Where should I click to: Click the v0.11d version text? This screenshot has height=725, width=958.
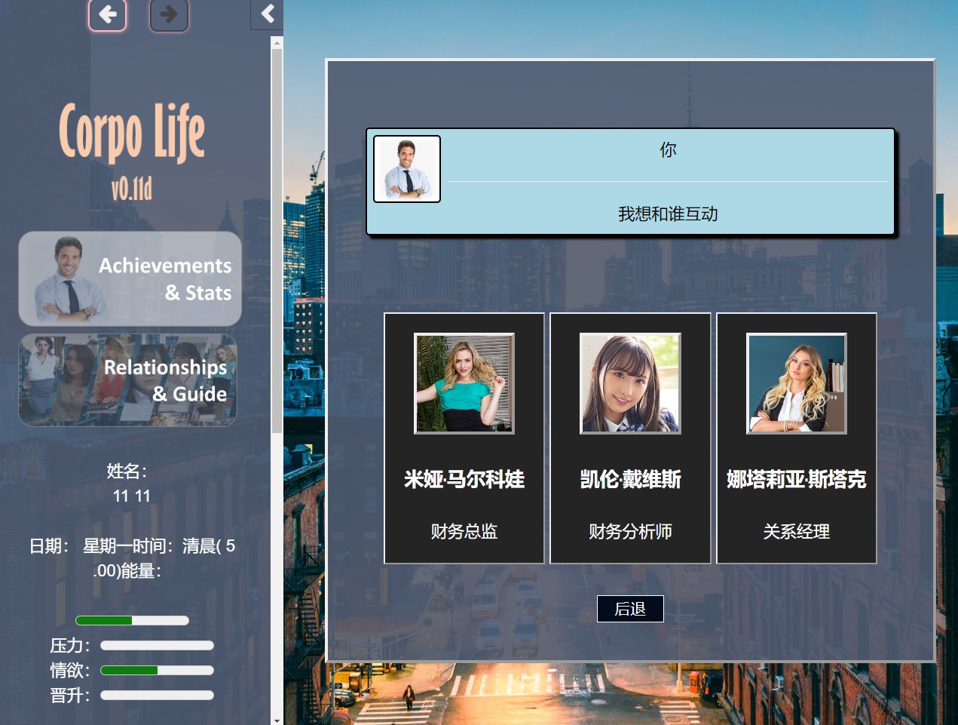(132, 188)
